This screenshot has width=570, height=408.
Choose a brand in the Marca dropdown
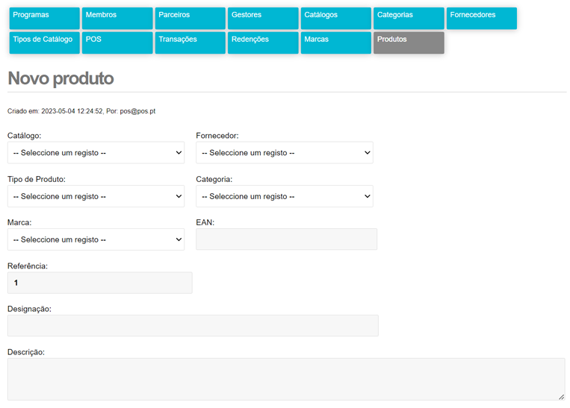point(96,239)
